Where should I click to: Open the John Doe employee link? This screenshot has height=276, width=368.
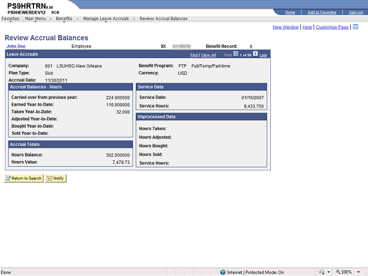click(16, 46)
